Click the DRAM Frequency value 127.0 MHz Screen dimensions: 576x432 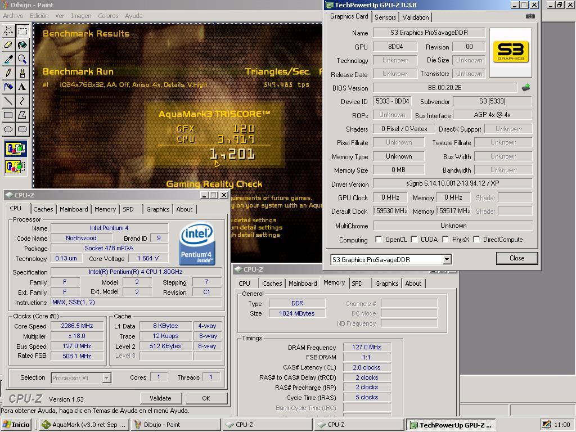coord(367,347)
